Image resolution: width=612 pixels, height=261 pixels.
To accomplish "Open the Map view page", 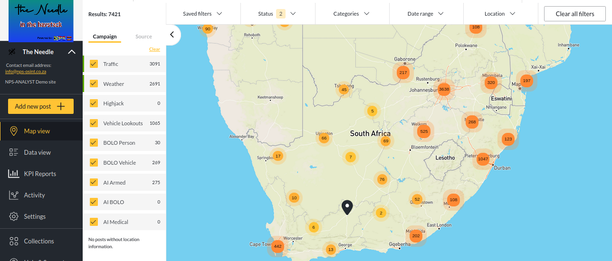I will point(37,131).
